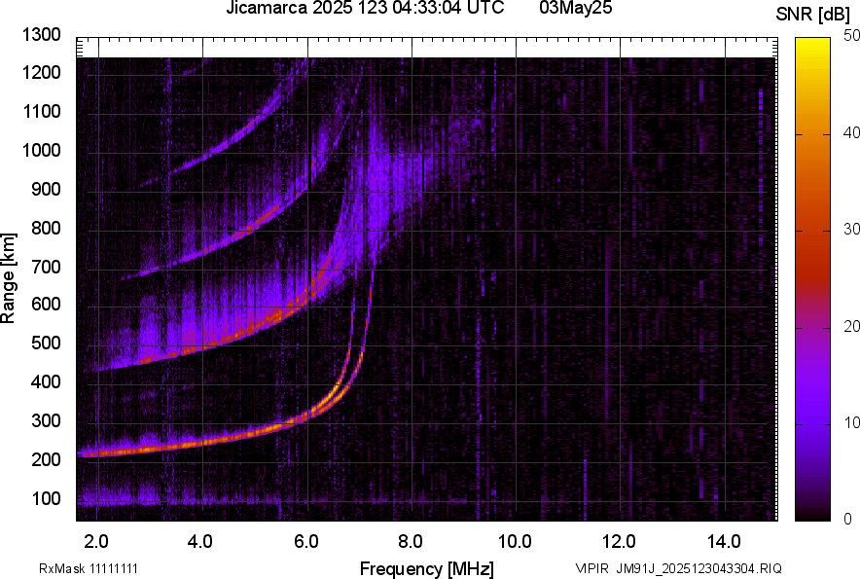Click the SNR [dB] colorbar title
The image size is (860, 579).
tap(813, 15)
